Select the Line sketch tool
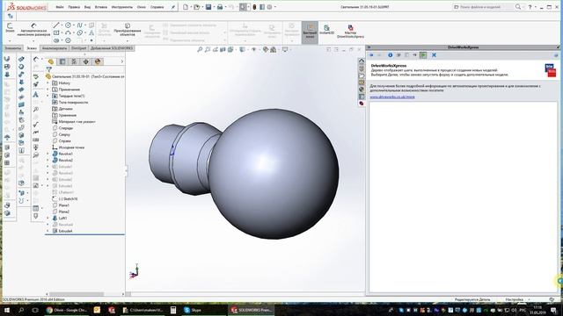 pyautogui.click(x=56, y=25)
